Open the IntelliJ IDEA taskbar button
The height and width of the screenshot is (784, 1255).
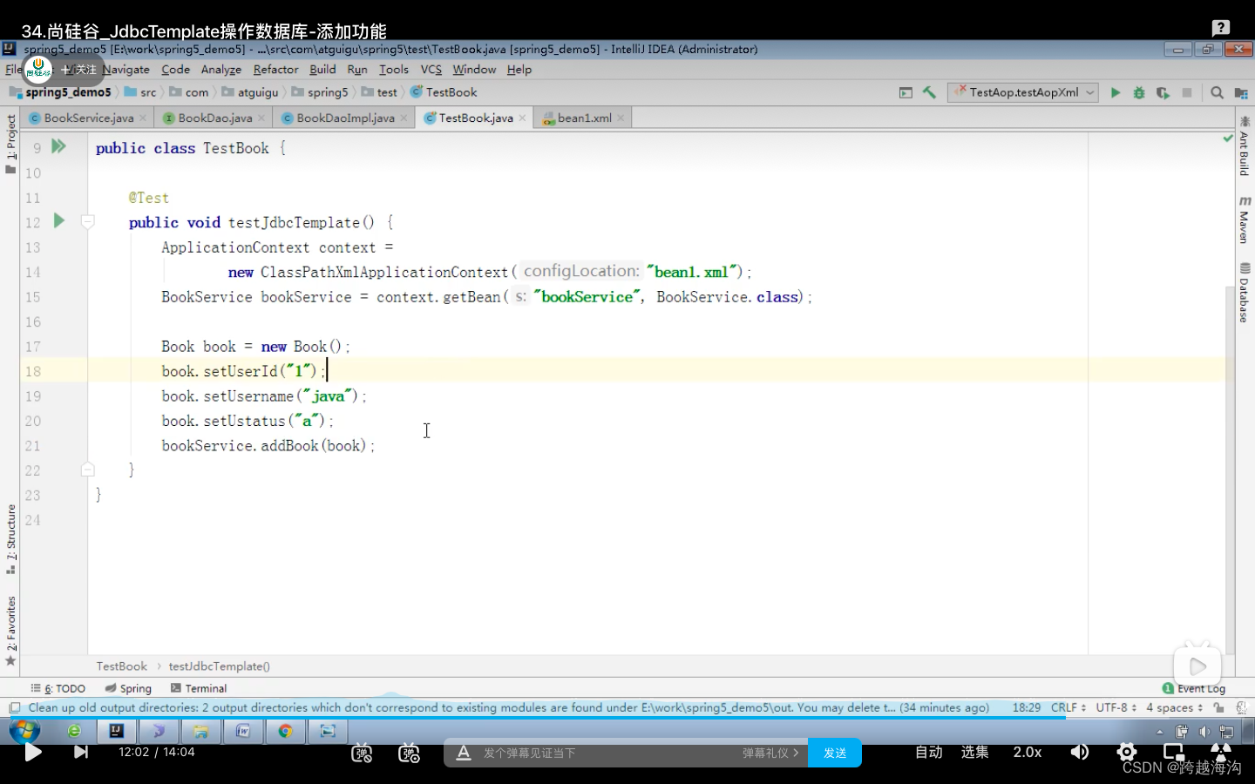coord(117,731)
